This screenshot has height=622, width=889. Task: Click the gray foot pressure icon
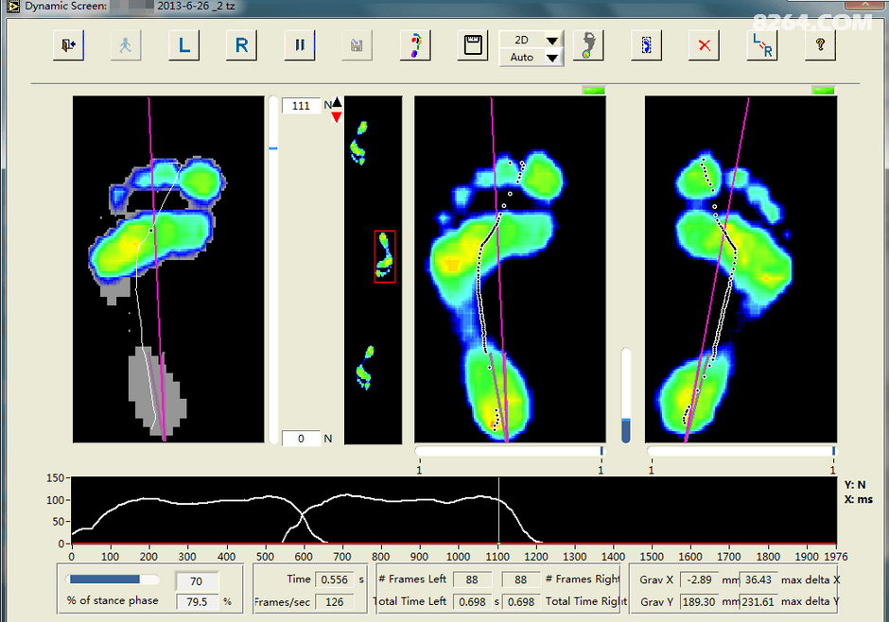click(588, 45)
